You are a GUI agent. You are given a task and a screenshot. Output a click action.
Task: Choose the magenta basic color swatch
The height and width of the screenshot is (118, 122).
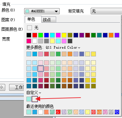(x=58, y=35)
